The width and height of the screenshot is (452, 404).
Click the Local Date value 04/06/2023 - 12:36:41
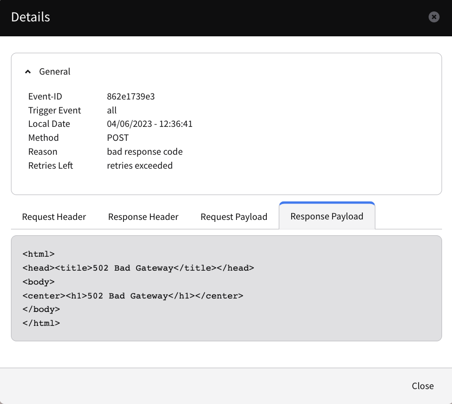[x=150, y=124]
